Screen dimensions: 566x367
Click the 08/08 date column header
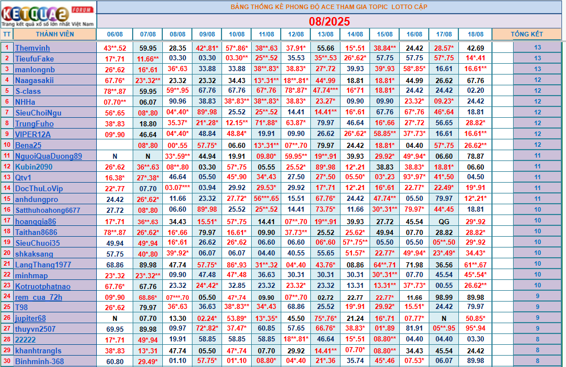point(178,34)
